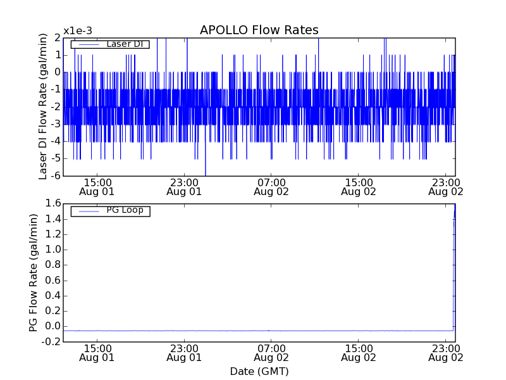Click y-tick "-0.2" on the PG plot
506x380 pixels.
pos(51,342)
